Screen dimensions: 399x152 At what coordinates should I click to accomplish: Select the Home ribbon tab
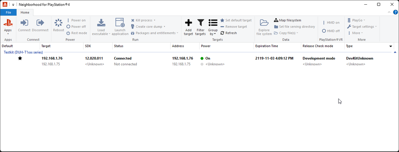(x=25, y=13)
